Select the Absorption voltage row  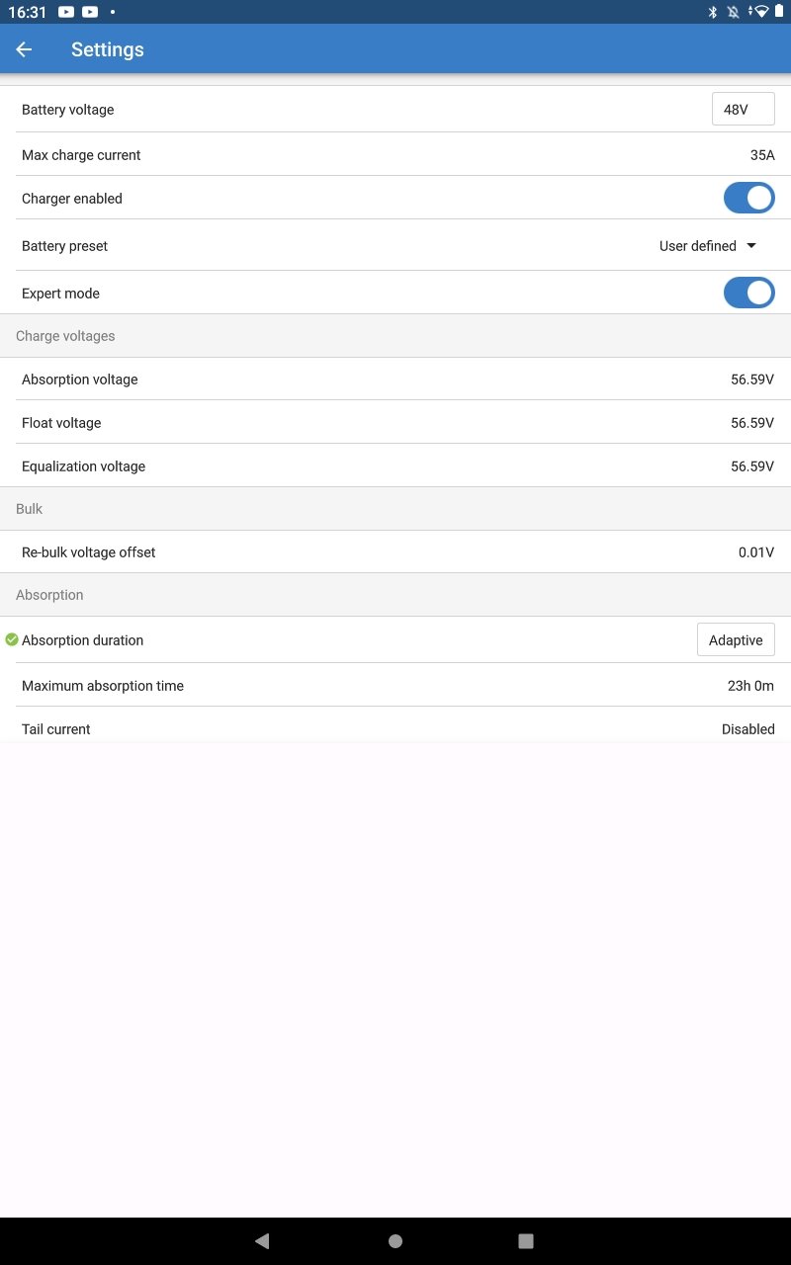pyautogui.click(x=395, y=379)
